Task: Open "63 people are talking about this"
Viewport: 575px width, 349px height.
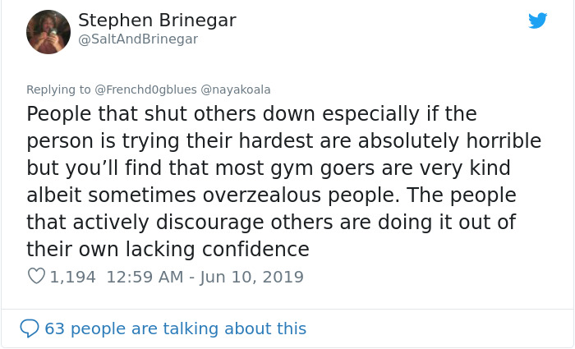Action: pos(175,328)
